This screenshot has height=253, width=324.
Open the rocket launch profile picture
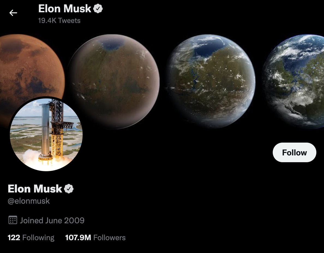[46, 134]
